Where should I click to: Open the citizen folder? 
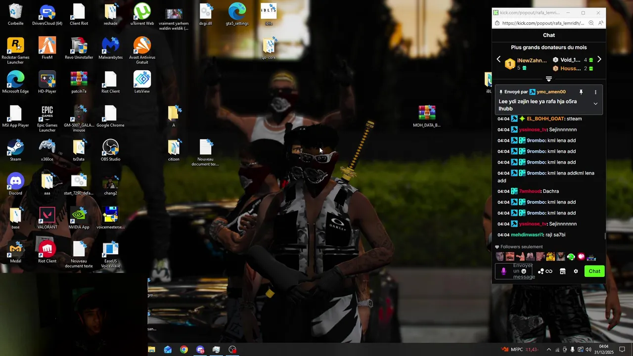pyautogui.click(x=174, y=150)
